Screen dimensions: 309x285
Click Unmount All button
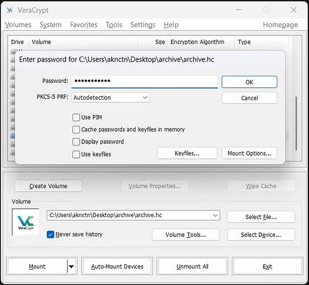[192, 266]
